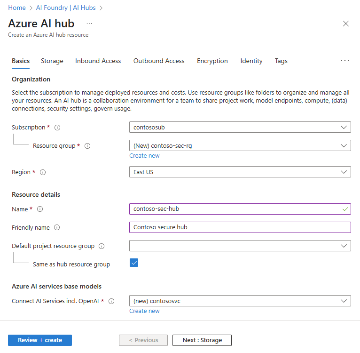Click Create new under AI Services
Screen dimensions: 360x353
pos(144,311)
